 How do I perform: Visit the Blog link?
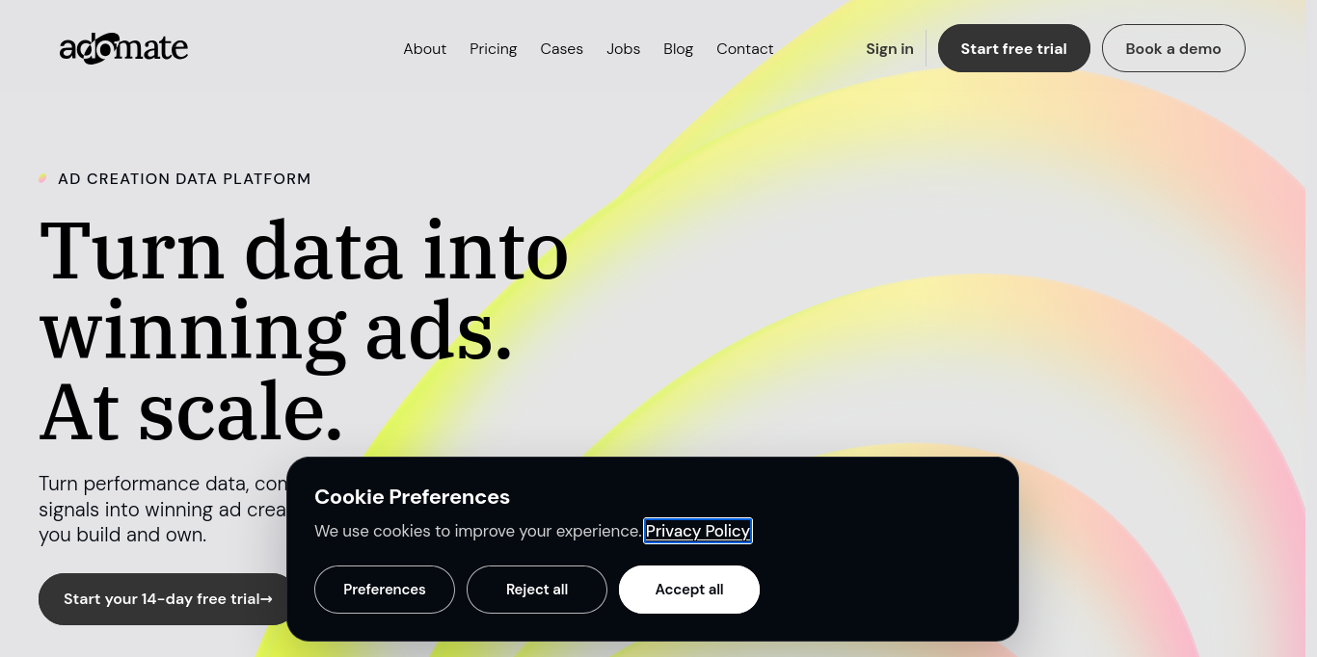678,49
